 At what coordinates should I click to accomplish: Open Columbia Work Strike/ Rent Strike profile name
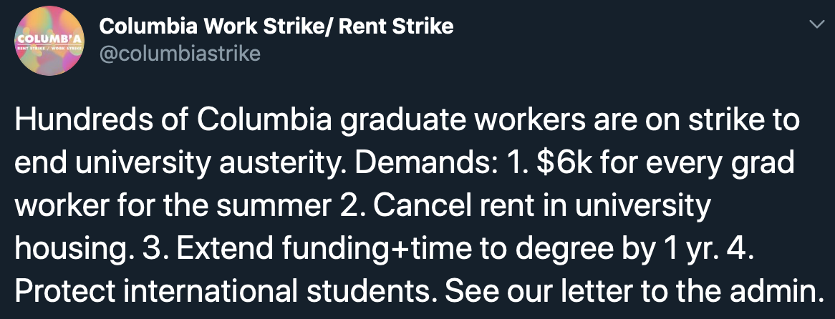pos(276,26)
